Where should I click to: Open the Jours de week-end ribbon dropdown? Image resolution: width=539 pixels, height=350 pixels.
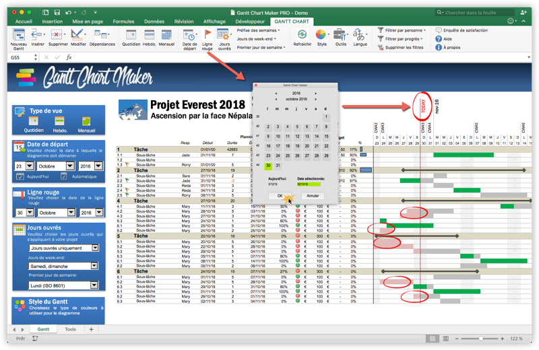(257, 39)
